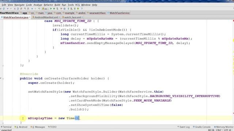
Task: Open the TODO tool window
Action: click(52, 127)
